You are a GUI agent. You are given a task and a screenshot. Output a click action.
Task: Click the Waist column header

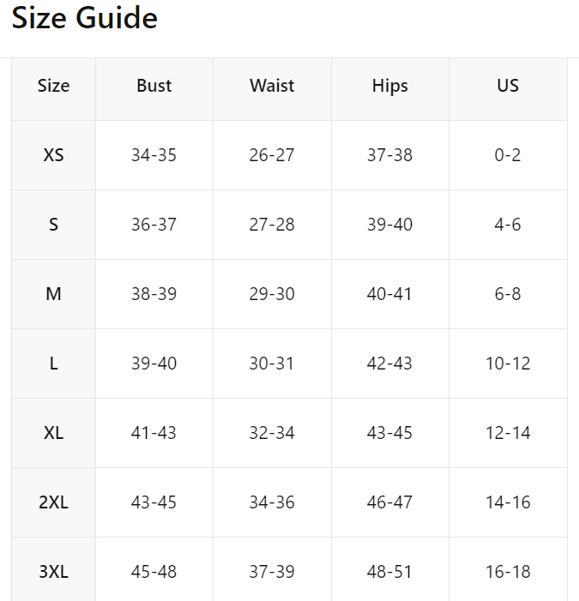click(x=272, y=86)
